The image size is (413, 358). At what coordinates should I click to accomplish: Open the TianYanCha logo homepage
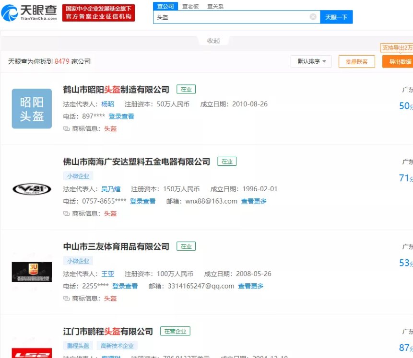(29, 12)
